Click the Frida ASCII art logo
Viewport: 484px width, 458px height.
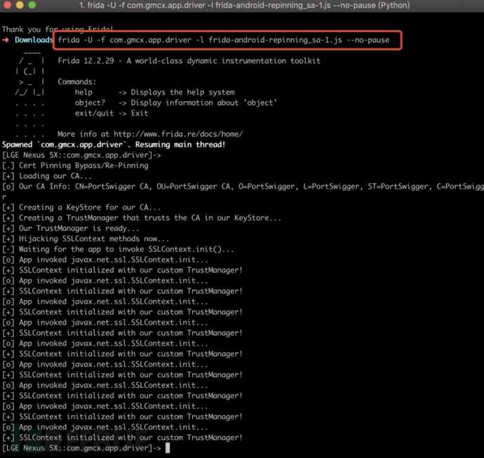[30, 76]
